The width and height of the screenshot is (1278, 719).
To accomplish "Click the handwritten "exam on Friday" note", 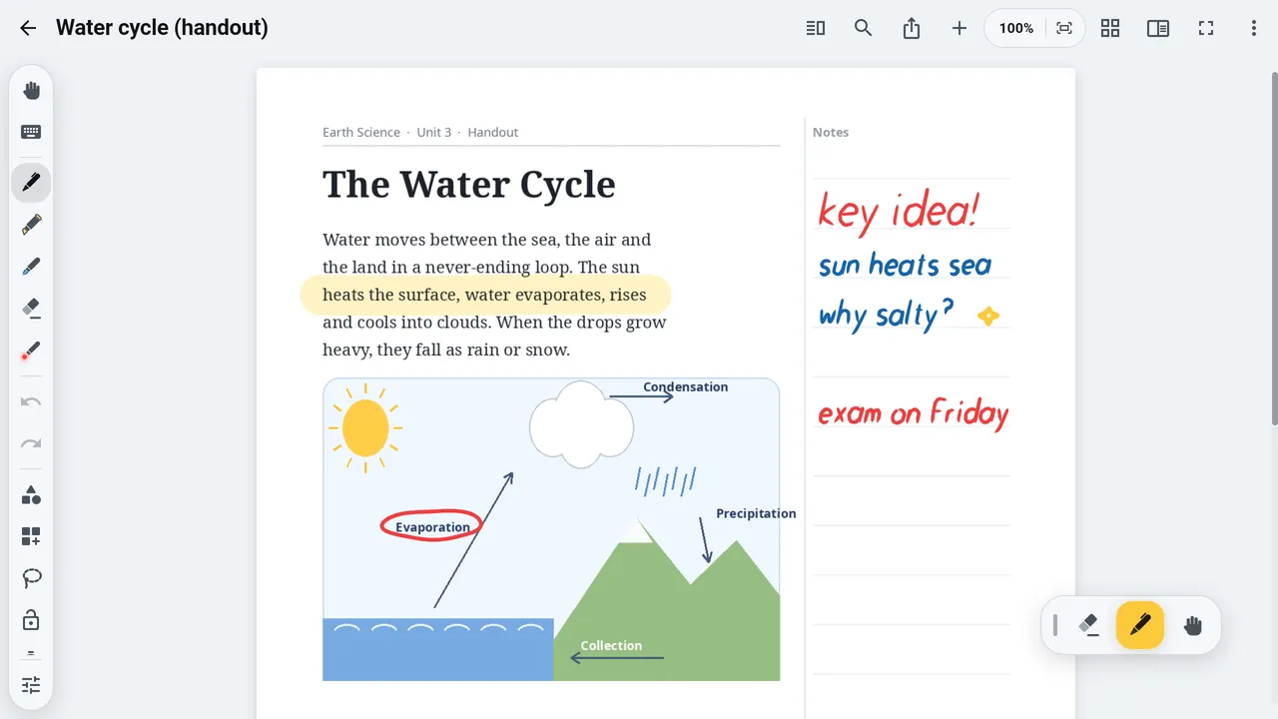I will pyautogui.click(x=914, y=413).
